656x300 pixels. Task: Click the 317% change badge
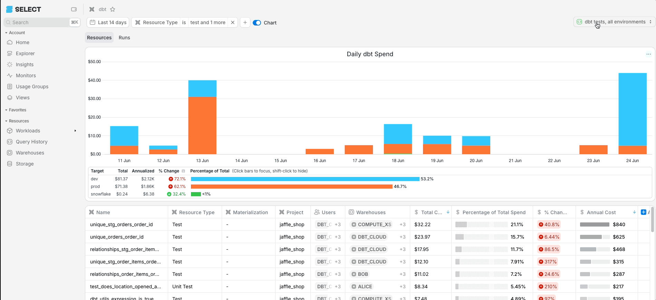tap(548, 262)
